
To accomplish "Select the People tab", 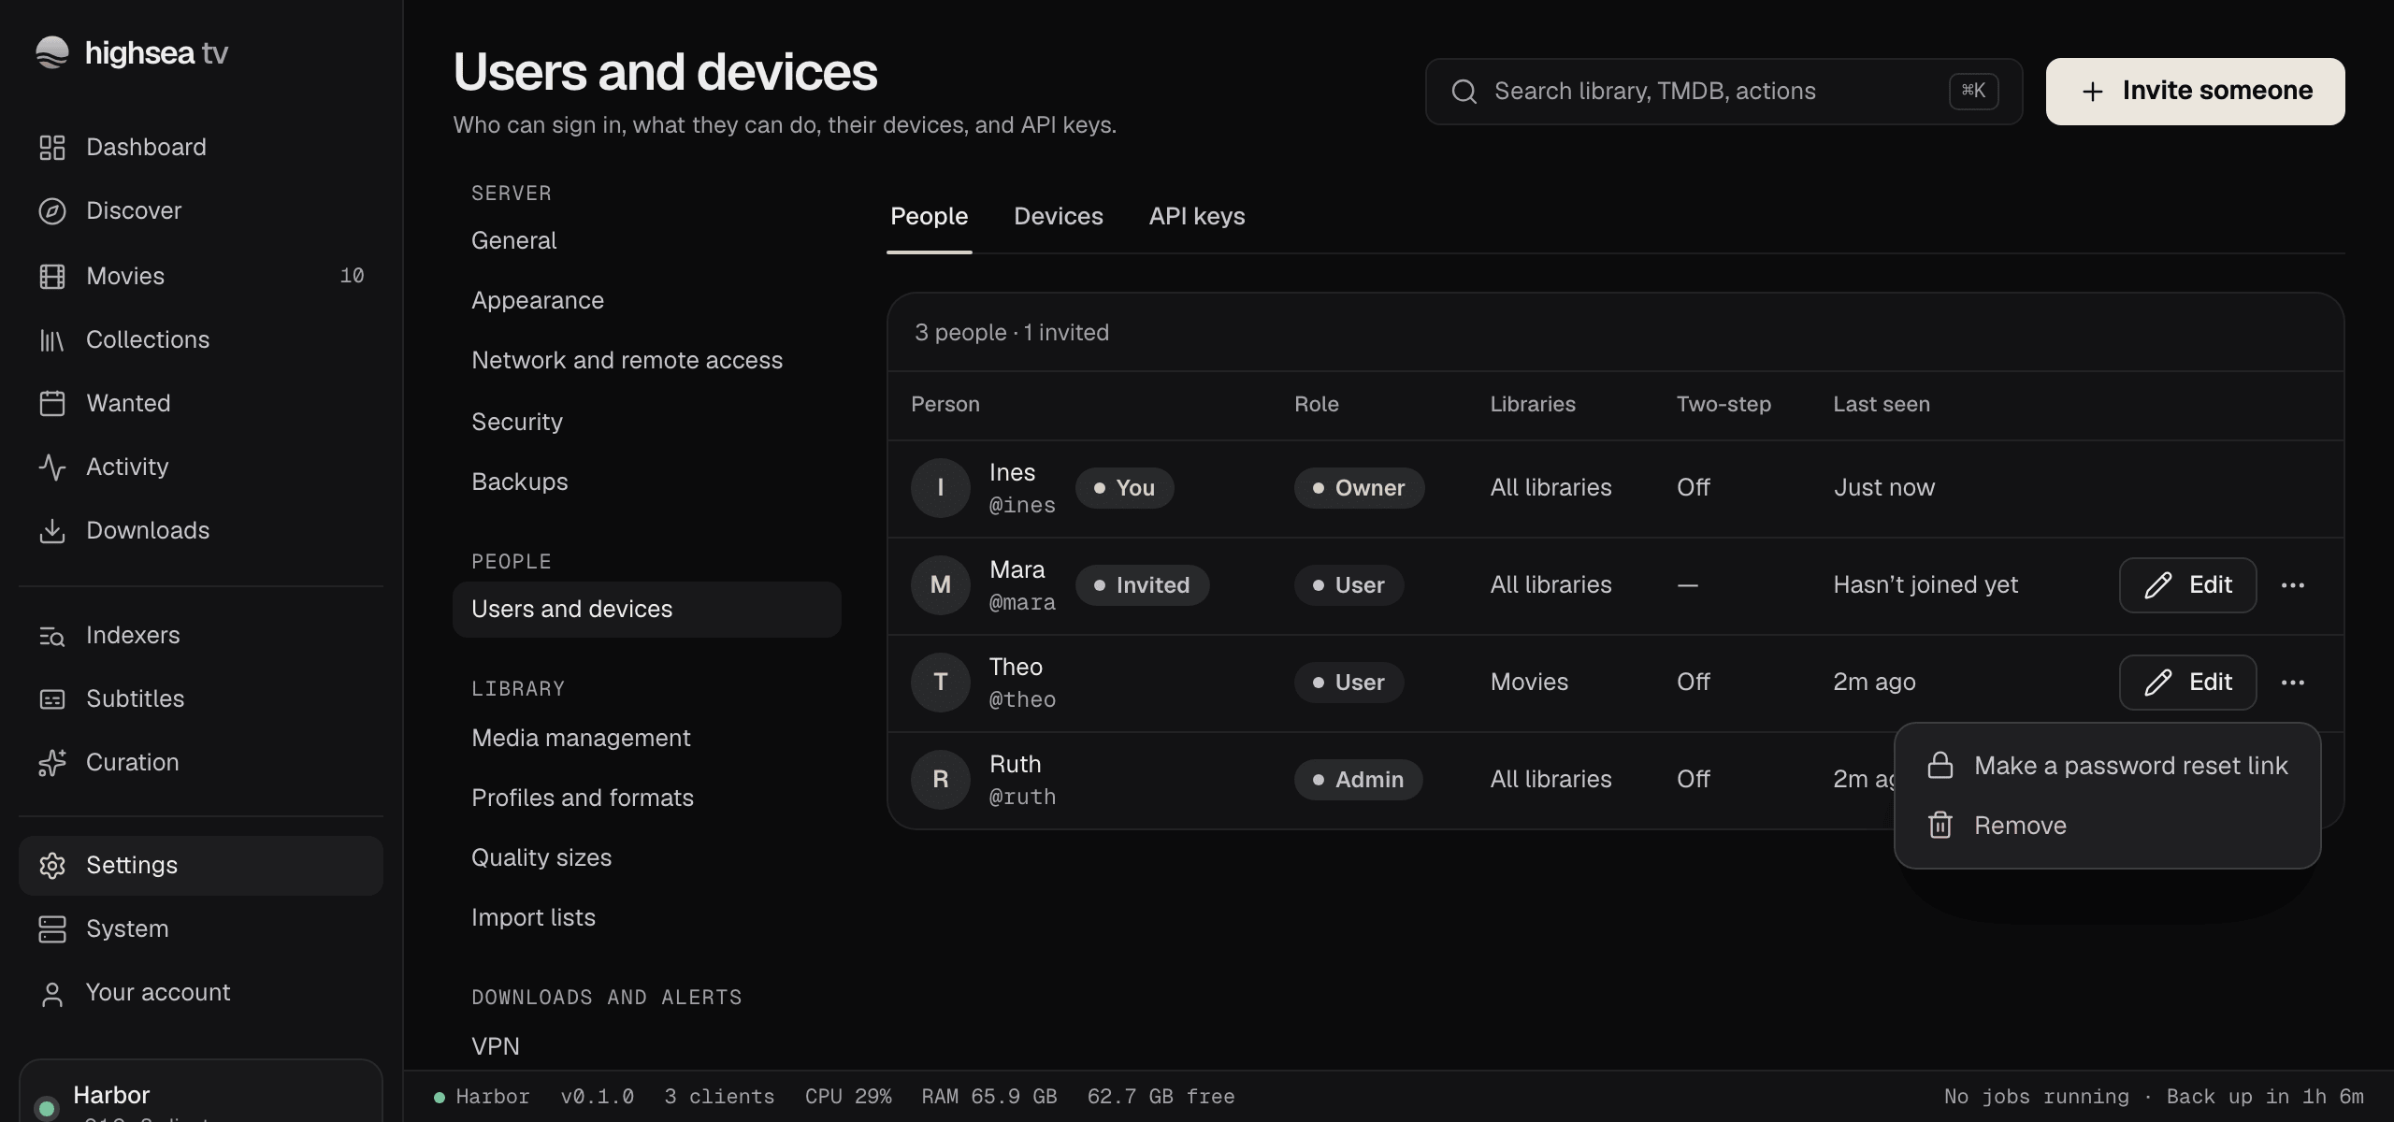I will [930, 217].
